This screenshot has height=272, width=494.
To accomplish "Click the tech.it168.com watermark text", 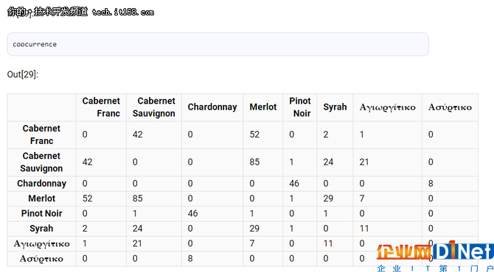I will tap(123, 12).
